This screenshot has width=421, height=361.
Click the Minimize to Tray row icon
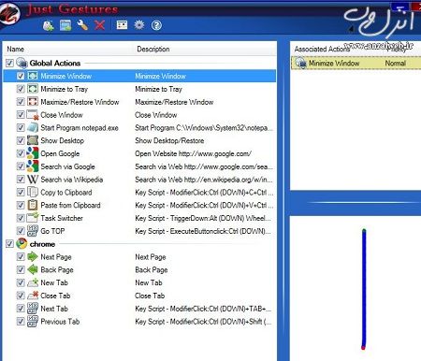coord(33,89)
